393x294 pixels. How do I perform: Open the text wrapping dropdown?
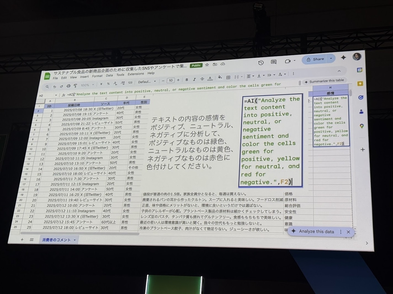point(271,75)
